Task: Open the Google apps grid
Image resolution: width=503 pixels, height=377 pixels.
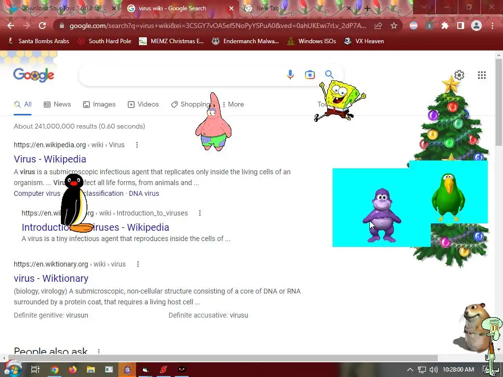Action: [482, 75]
